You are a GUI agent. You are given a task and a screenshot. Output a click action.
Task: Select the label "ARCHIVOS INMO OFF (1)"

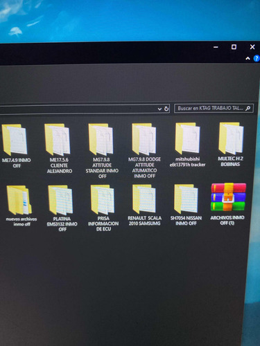(x=227, y=220)
